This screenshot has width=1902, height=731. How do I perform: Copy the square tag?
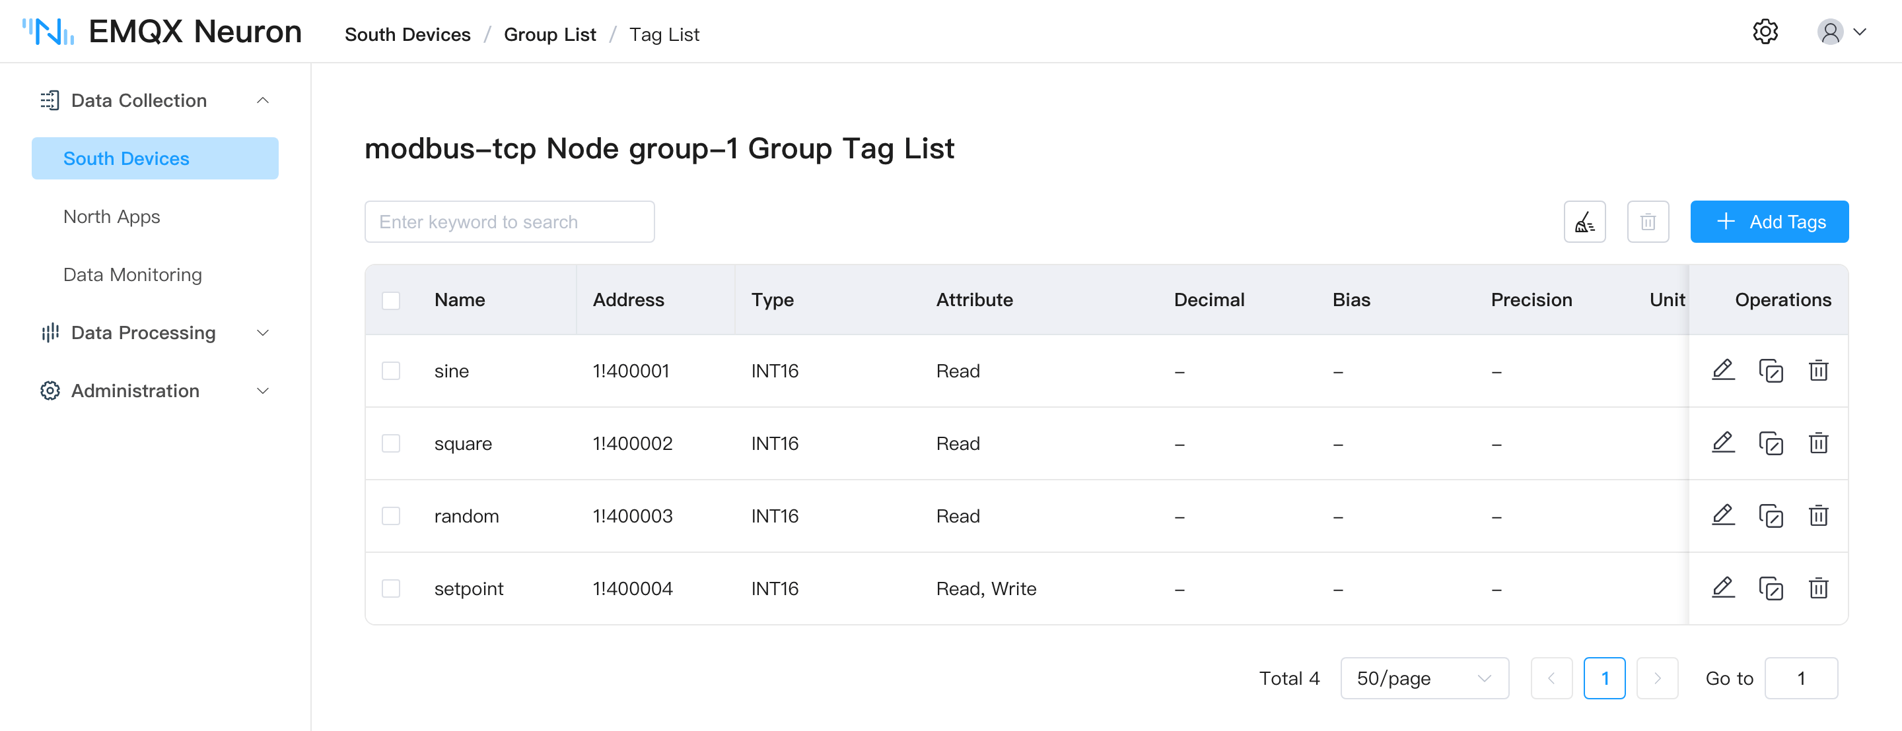[1771, 443]
